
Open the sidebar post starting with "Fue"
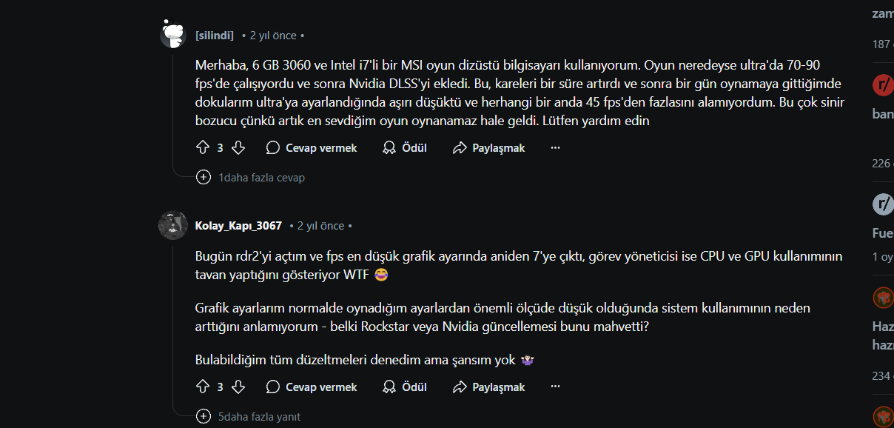(883, 233)
